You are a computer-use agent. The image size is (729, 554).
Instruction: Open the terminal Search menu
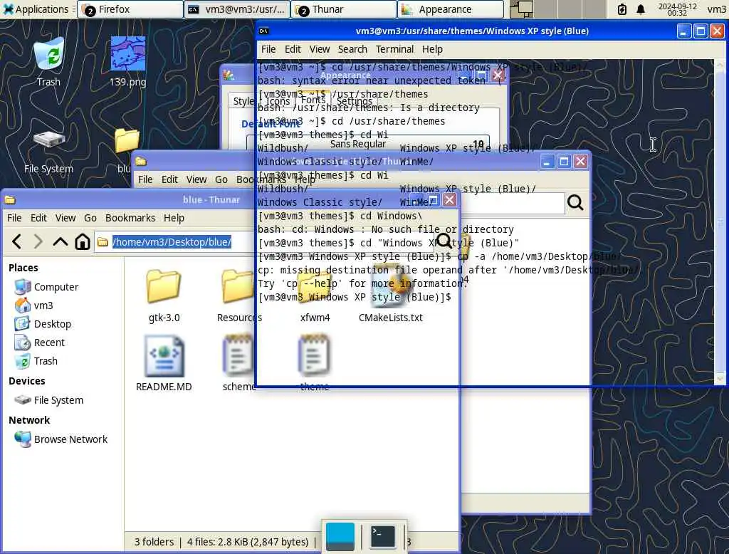[352, 49]
